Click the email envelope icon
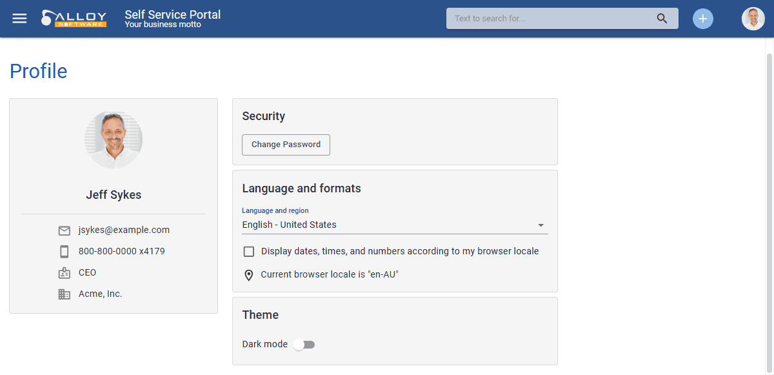 pos(64,230)
